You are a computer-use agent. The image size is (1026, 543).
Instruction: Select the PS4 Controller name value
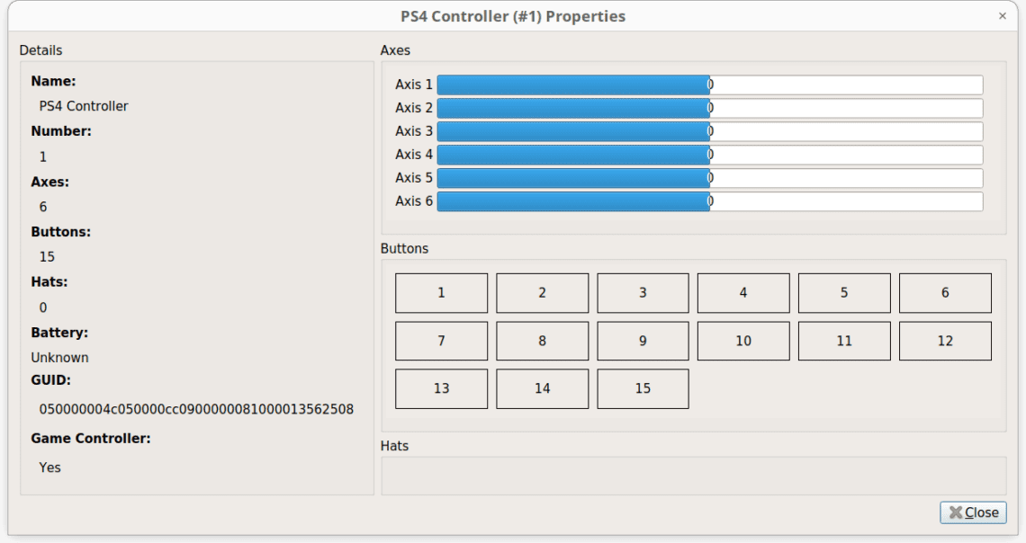pyautogui.click(x=84, y=106)
